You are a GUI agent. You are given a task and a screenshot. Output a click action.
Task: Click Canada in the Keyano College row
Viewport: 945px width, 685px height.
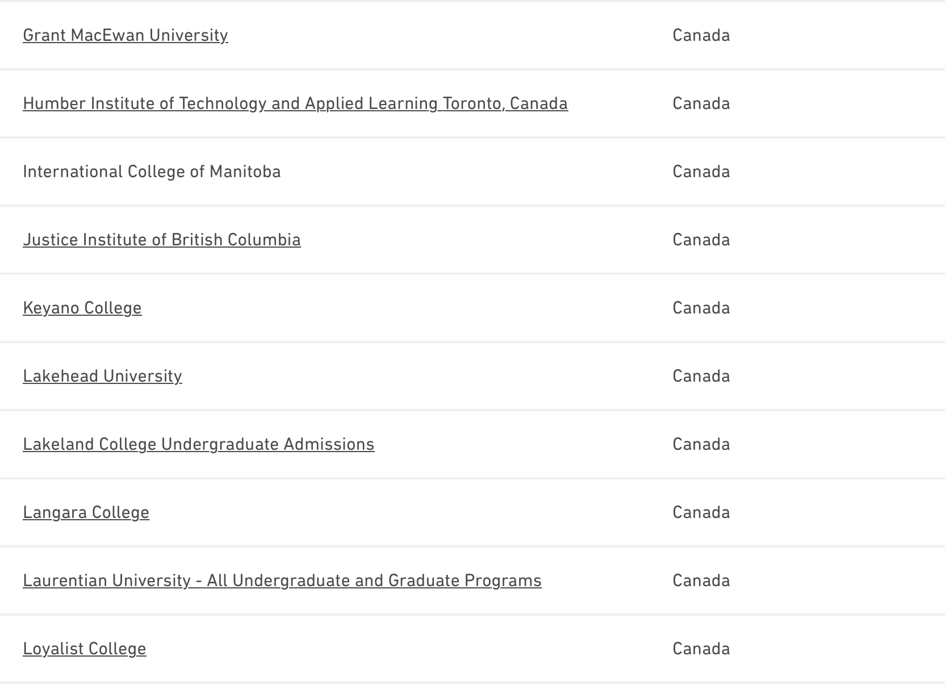[701, 308]
